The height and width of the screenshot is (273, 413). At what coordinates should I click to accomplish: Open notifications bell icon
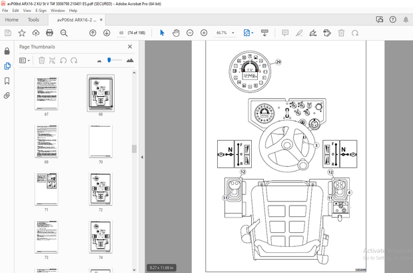[x=406, y=19]
